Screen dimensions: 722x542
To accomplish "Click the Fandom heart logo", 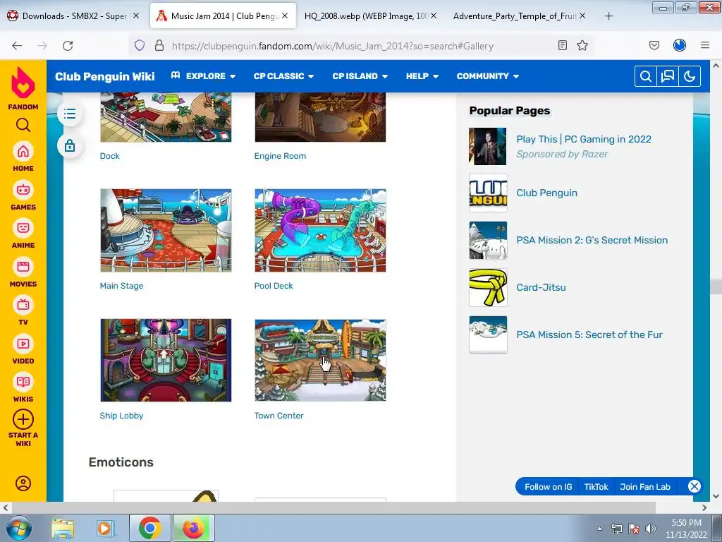I will pos(23,83).
